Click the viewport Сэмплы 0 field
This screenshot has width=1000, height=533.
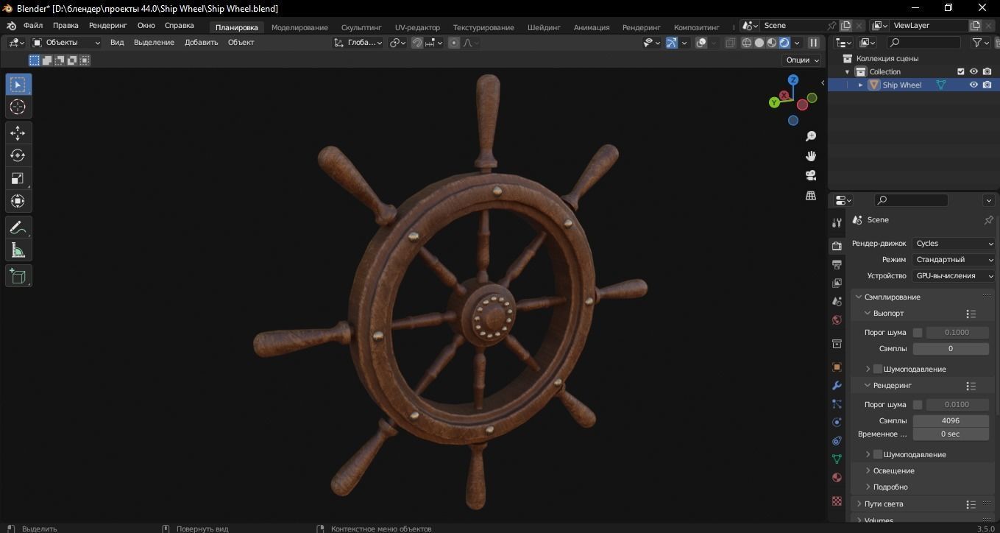(x=951, y=348)
